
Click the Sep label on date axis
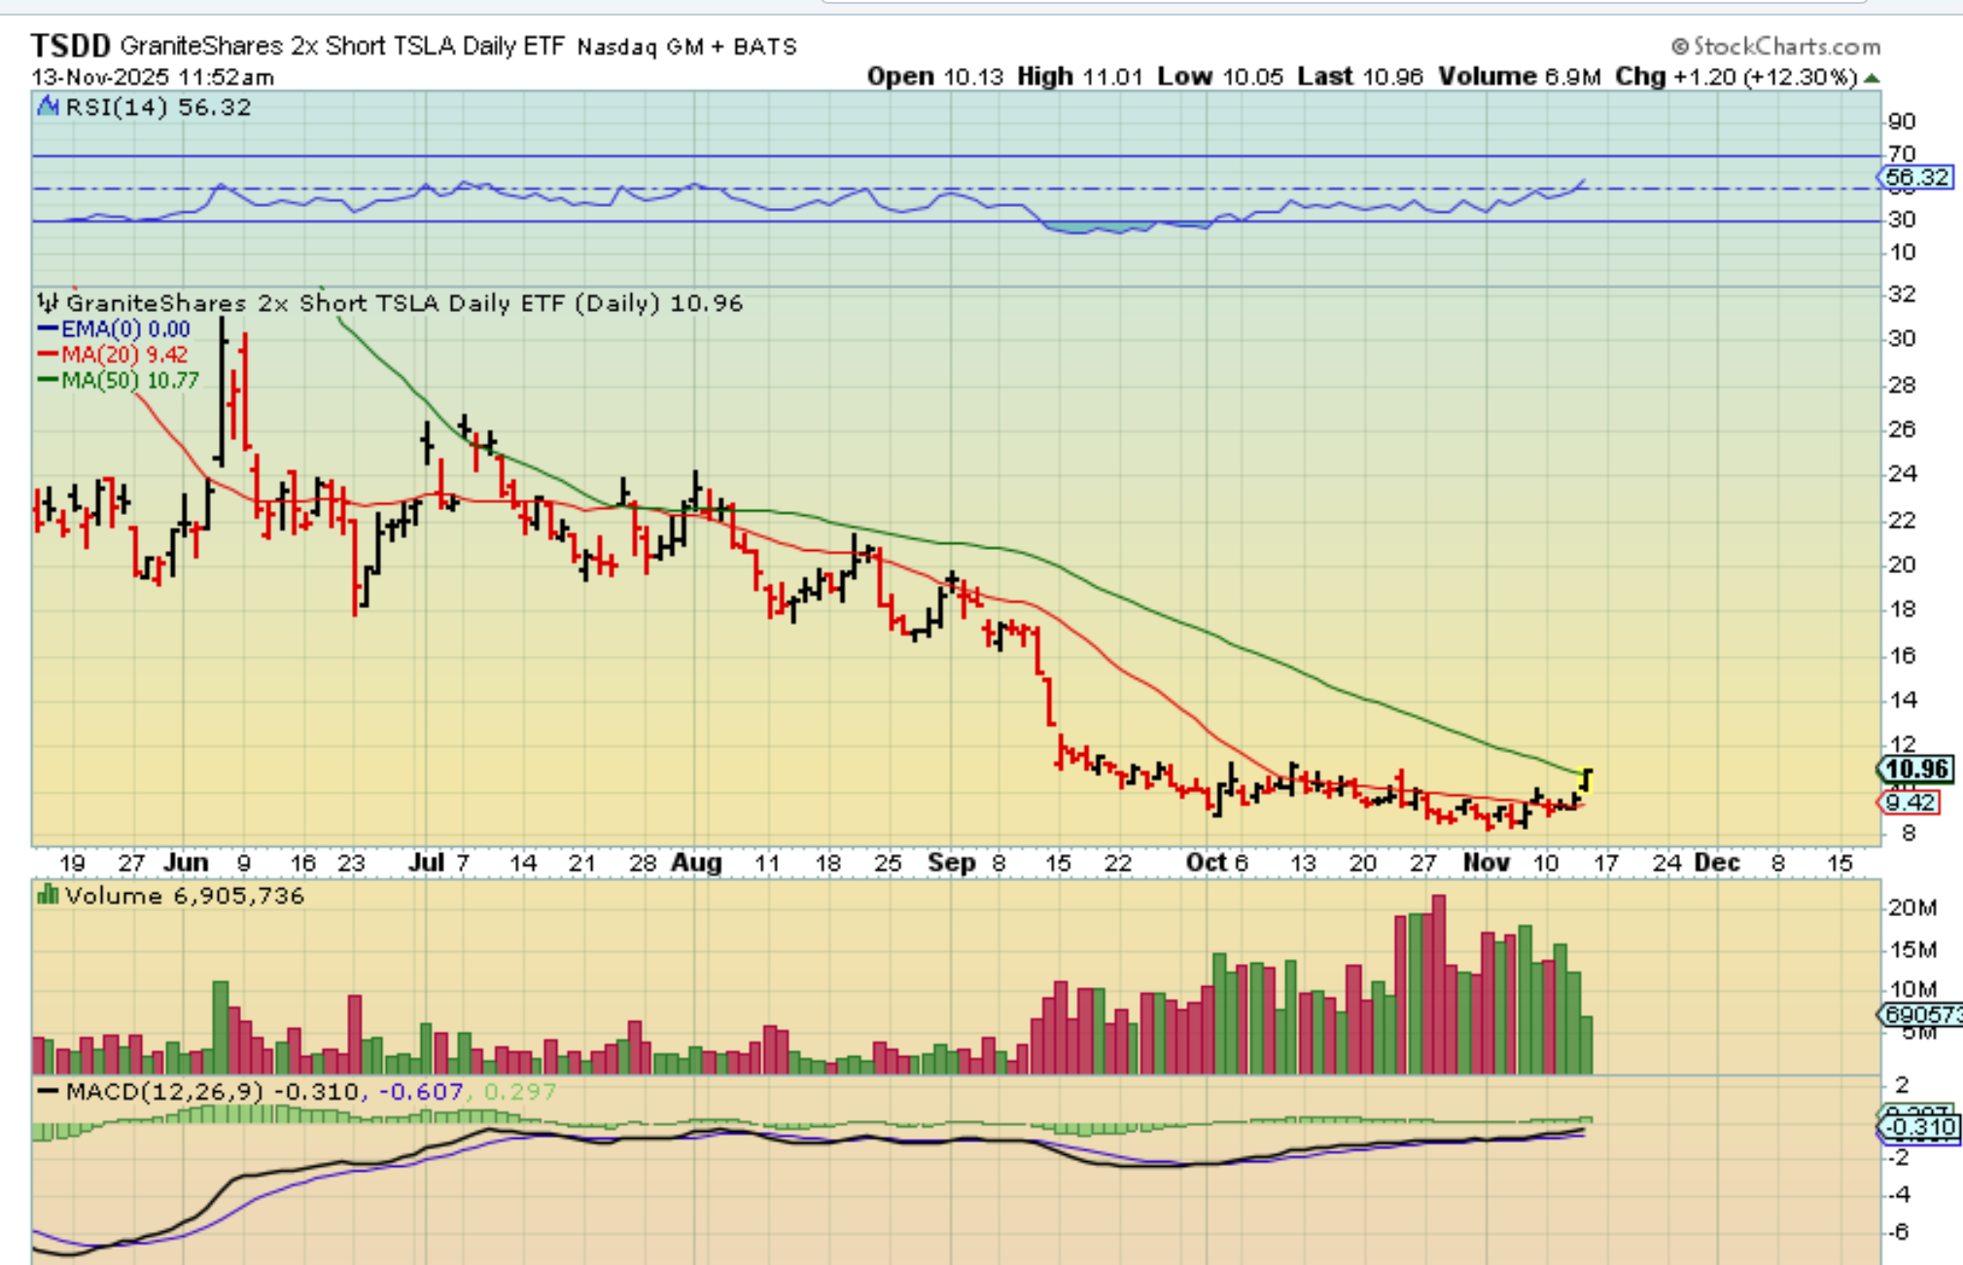951,863
